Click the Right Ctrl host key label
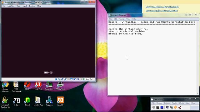The image size is (200, 112). [89, 79]
